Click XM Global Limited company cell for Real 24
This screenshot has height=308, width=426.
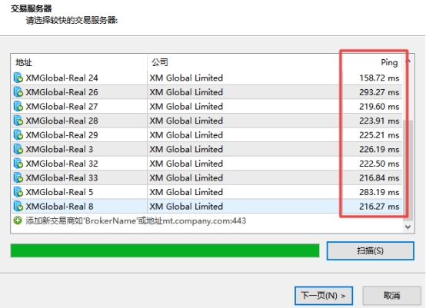(186, 78)
